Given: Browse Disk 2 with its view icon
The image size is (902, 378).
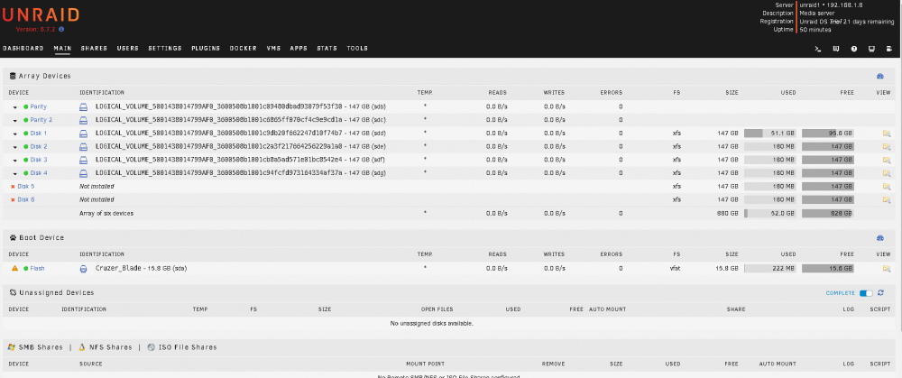Looking at the screenshot, I should tap(887, 147).
